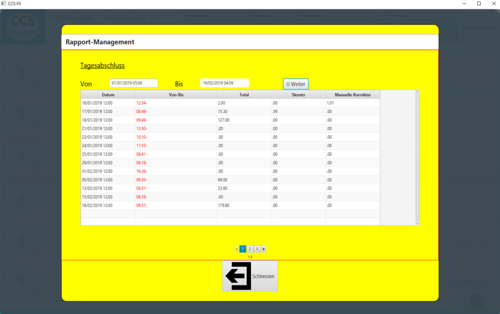
Task: Open the Tagesabschluss link
Action: pyautogui.click(x=102, y=65)
